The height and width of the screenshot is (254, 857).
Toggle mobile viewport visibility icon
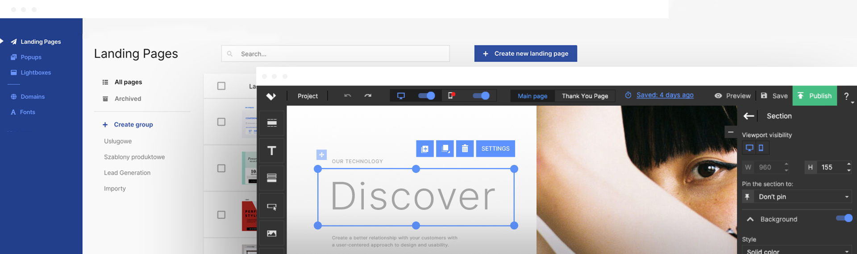761,147
